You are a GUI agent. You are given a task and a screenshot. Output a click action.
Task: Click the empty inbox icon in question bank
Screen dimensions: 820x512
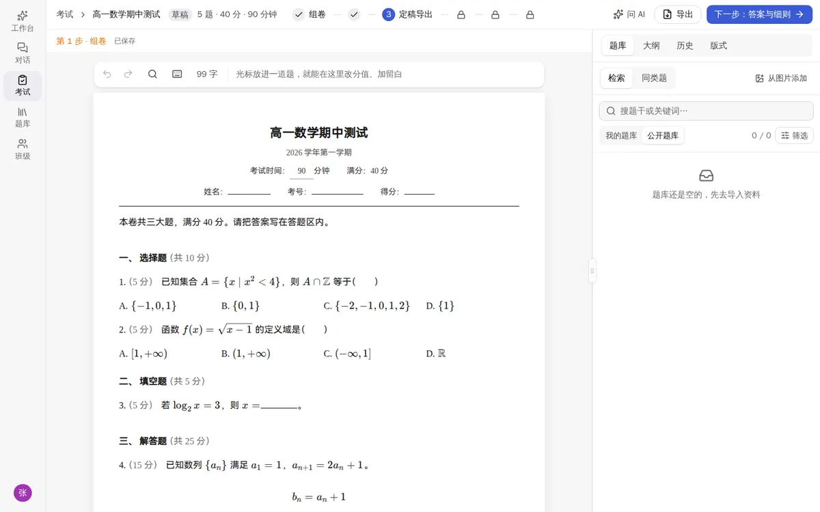pyautogui.click(x=707, y=176)
